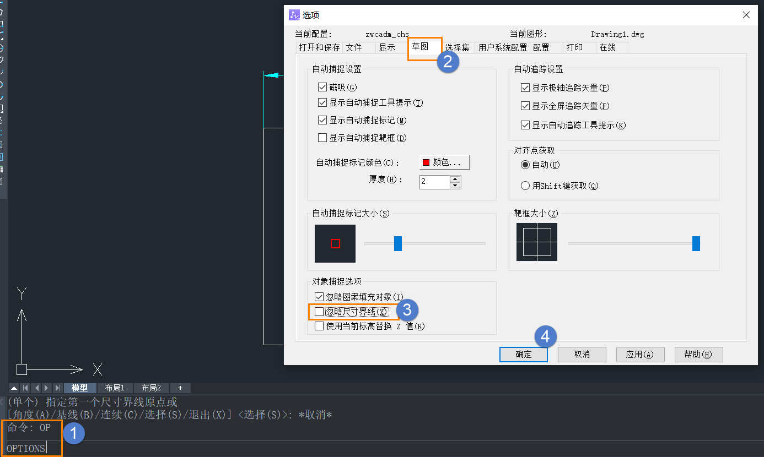
Task: Check 忽略尺寸界线(X) option
Action: click(x=319, y=312)
